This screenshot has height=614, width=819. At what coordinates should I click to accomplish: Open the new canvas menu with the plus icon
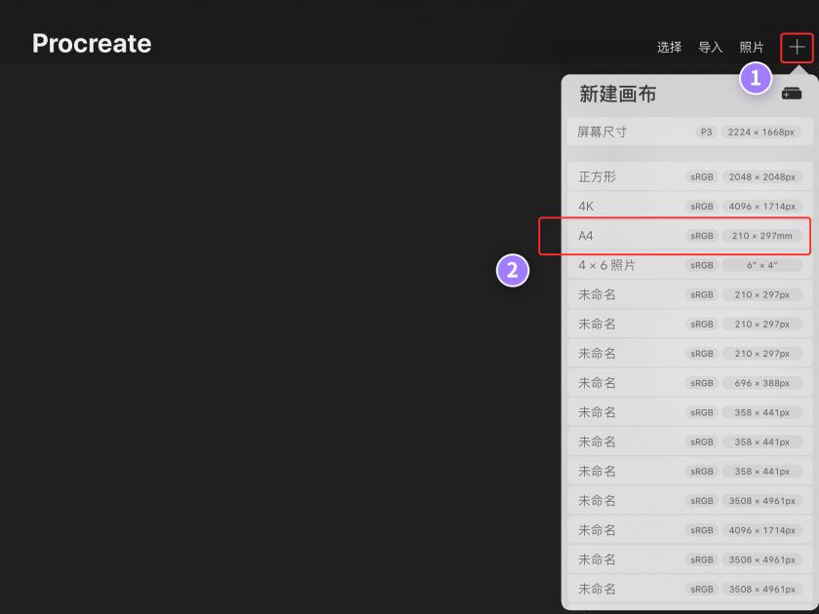pos(797,48)
